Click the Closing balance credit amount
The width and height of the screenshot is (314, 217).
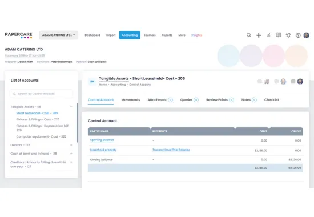[295, 160]
